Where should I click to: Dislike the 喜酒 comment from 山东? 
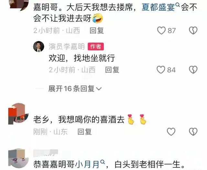(x=193, y=132)
